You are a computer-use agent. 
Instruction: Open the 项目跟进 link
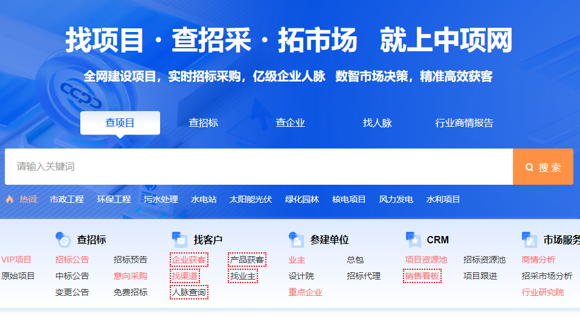[480, 276]
